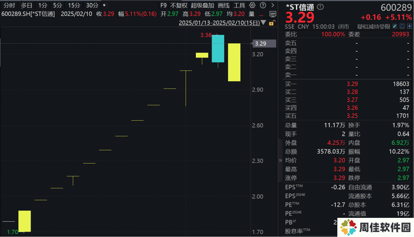
Task: Open chart settings gear icon
Action: click(252, 5)
